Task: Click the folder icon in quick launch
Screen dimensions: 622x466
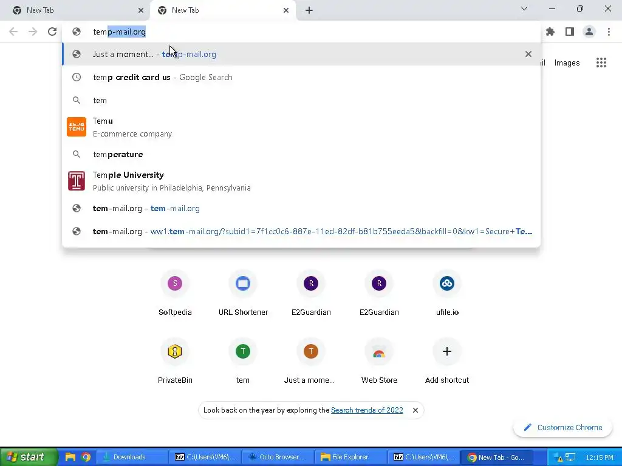Action: [70, 457]
